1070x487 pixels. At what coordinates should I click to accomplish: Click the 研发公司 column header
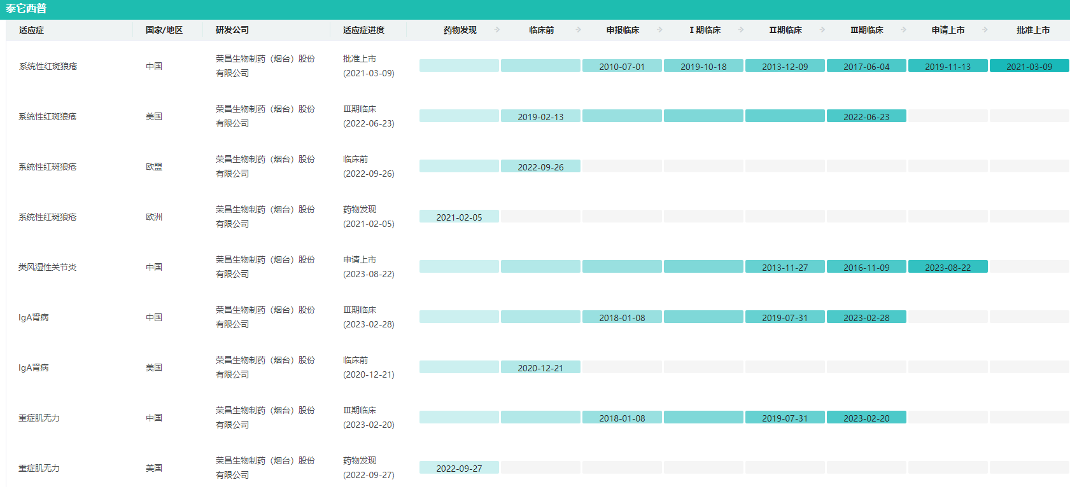point(232,30)
